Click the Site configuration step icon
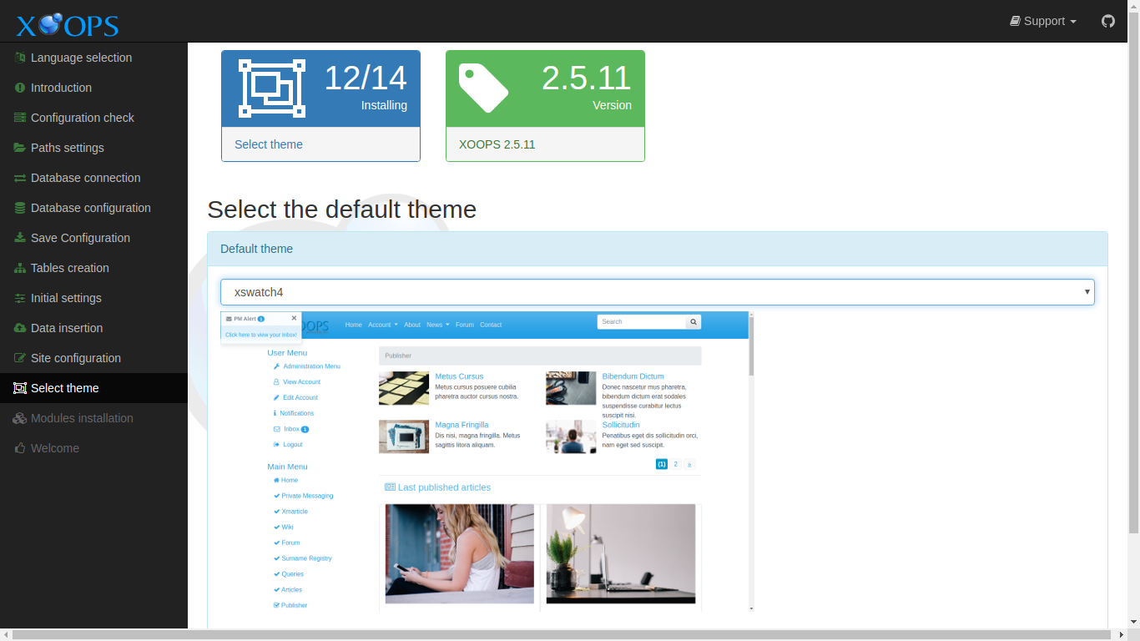 [18, 358]
